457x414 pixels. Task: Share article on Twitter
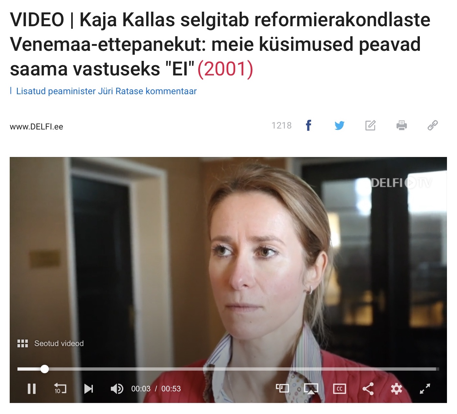pyautogui.click(x=339, y=125)
